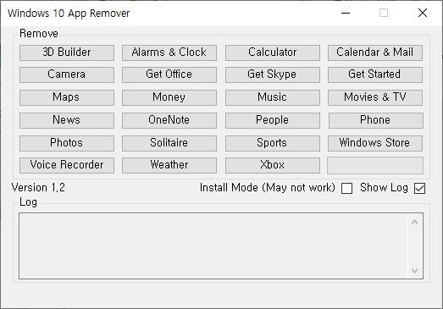Screen dimensions: 443x309
Task: Click the Photos button
Action: click(x=67, y=143)
